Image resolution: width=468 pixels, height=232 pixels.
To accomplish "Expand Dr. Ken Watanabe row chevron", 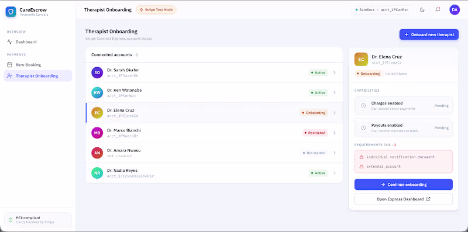I will pyautogui.click(x=335, y=93).
